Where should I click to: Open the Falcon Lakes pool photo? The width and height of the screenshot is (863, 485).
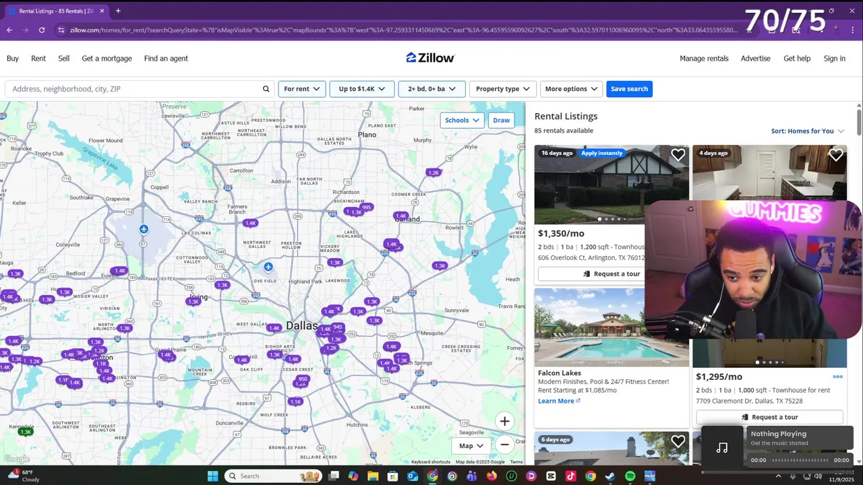tap(589, 327)
